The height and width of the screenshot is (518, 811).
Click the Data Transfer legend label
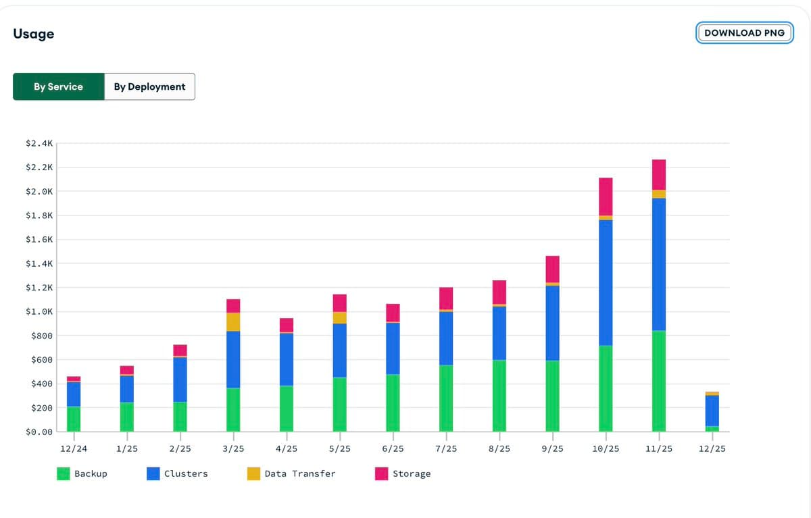click(300, 473)
